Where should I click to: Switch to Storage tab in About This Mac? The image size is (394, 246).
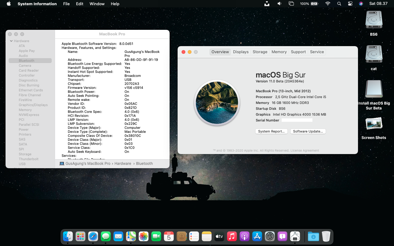260,52
